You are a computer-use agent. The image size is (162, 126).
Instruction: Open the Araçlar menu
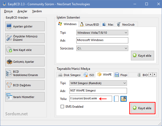pyautogui.click(x=22, y=11)
